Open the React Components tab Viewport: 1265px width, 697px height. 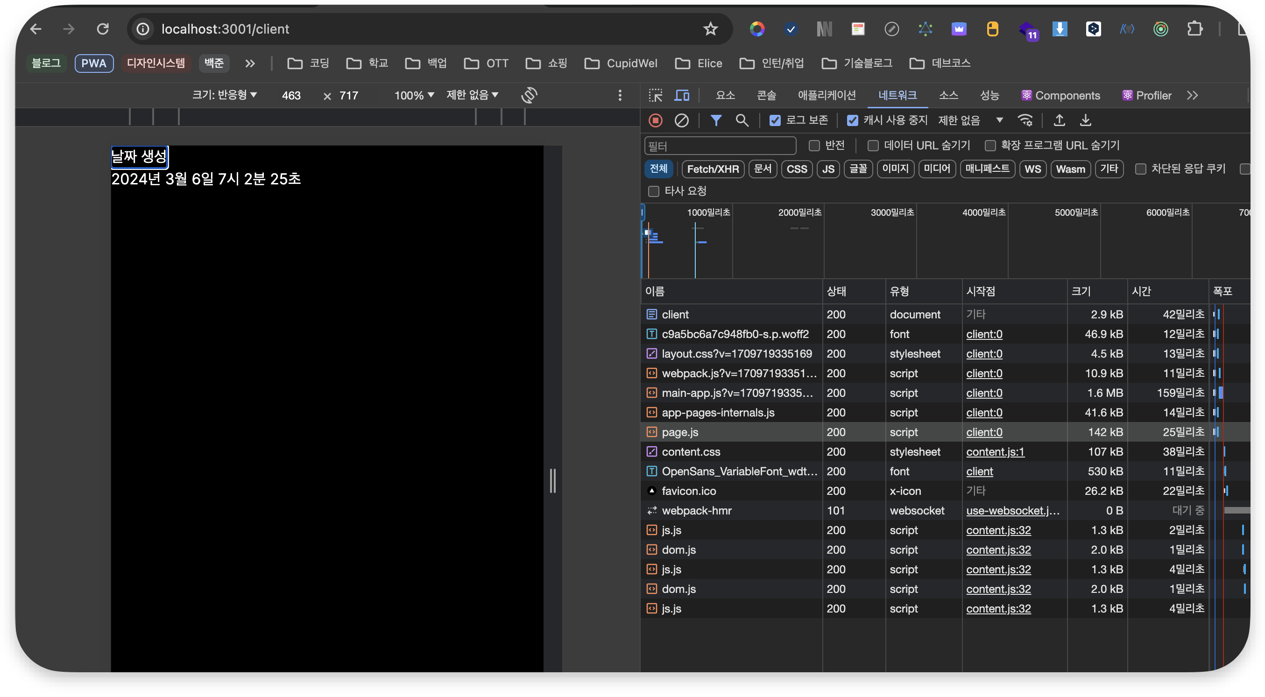click(1061, 95)
